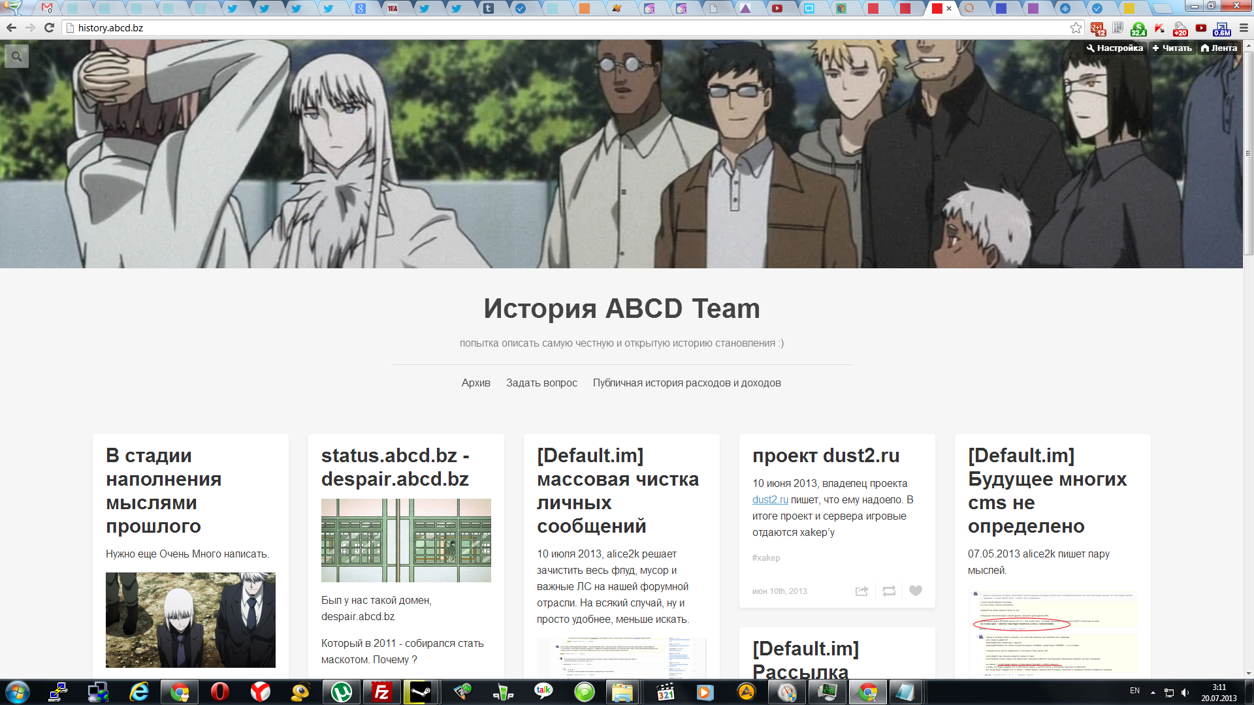Go to the Лента dashboard button
This screenshot has height=705, width=1254.
(1219, 48)
